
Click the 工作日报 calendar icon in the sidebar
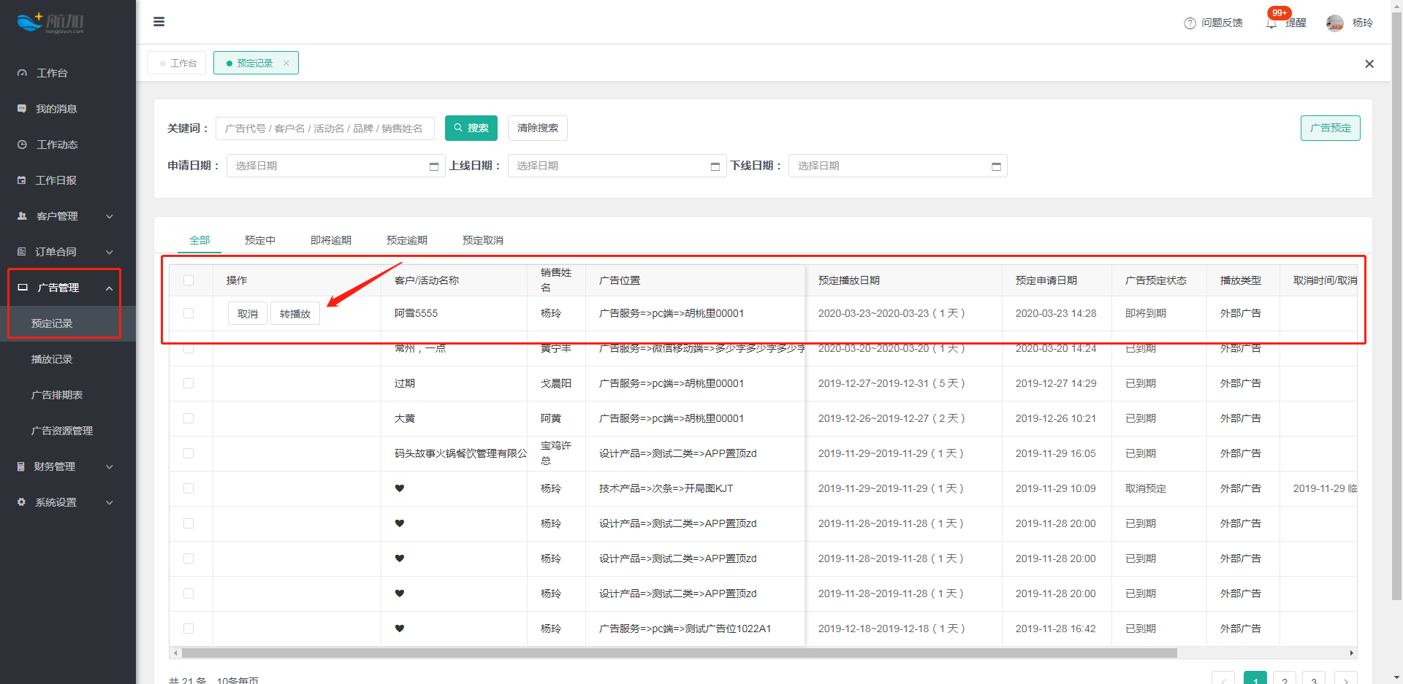(22, 180)
